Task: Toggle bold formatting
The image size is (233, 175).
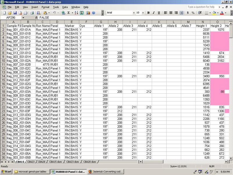Action: 149,13
